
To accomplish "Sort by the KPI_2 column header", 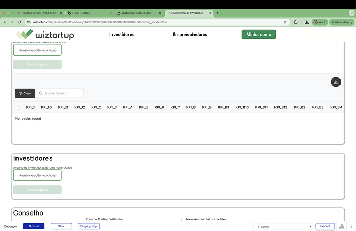I will [96, 107].
